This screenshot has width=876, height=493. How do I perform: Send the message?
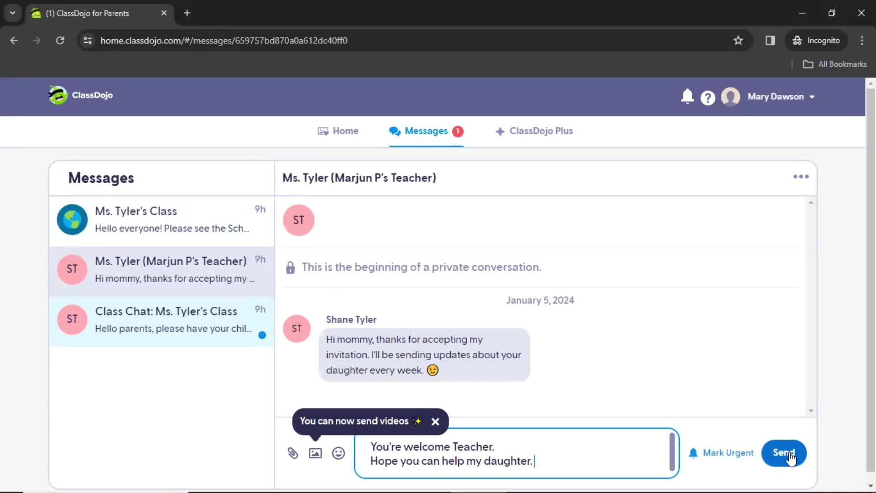tap(783, 453)
